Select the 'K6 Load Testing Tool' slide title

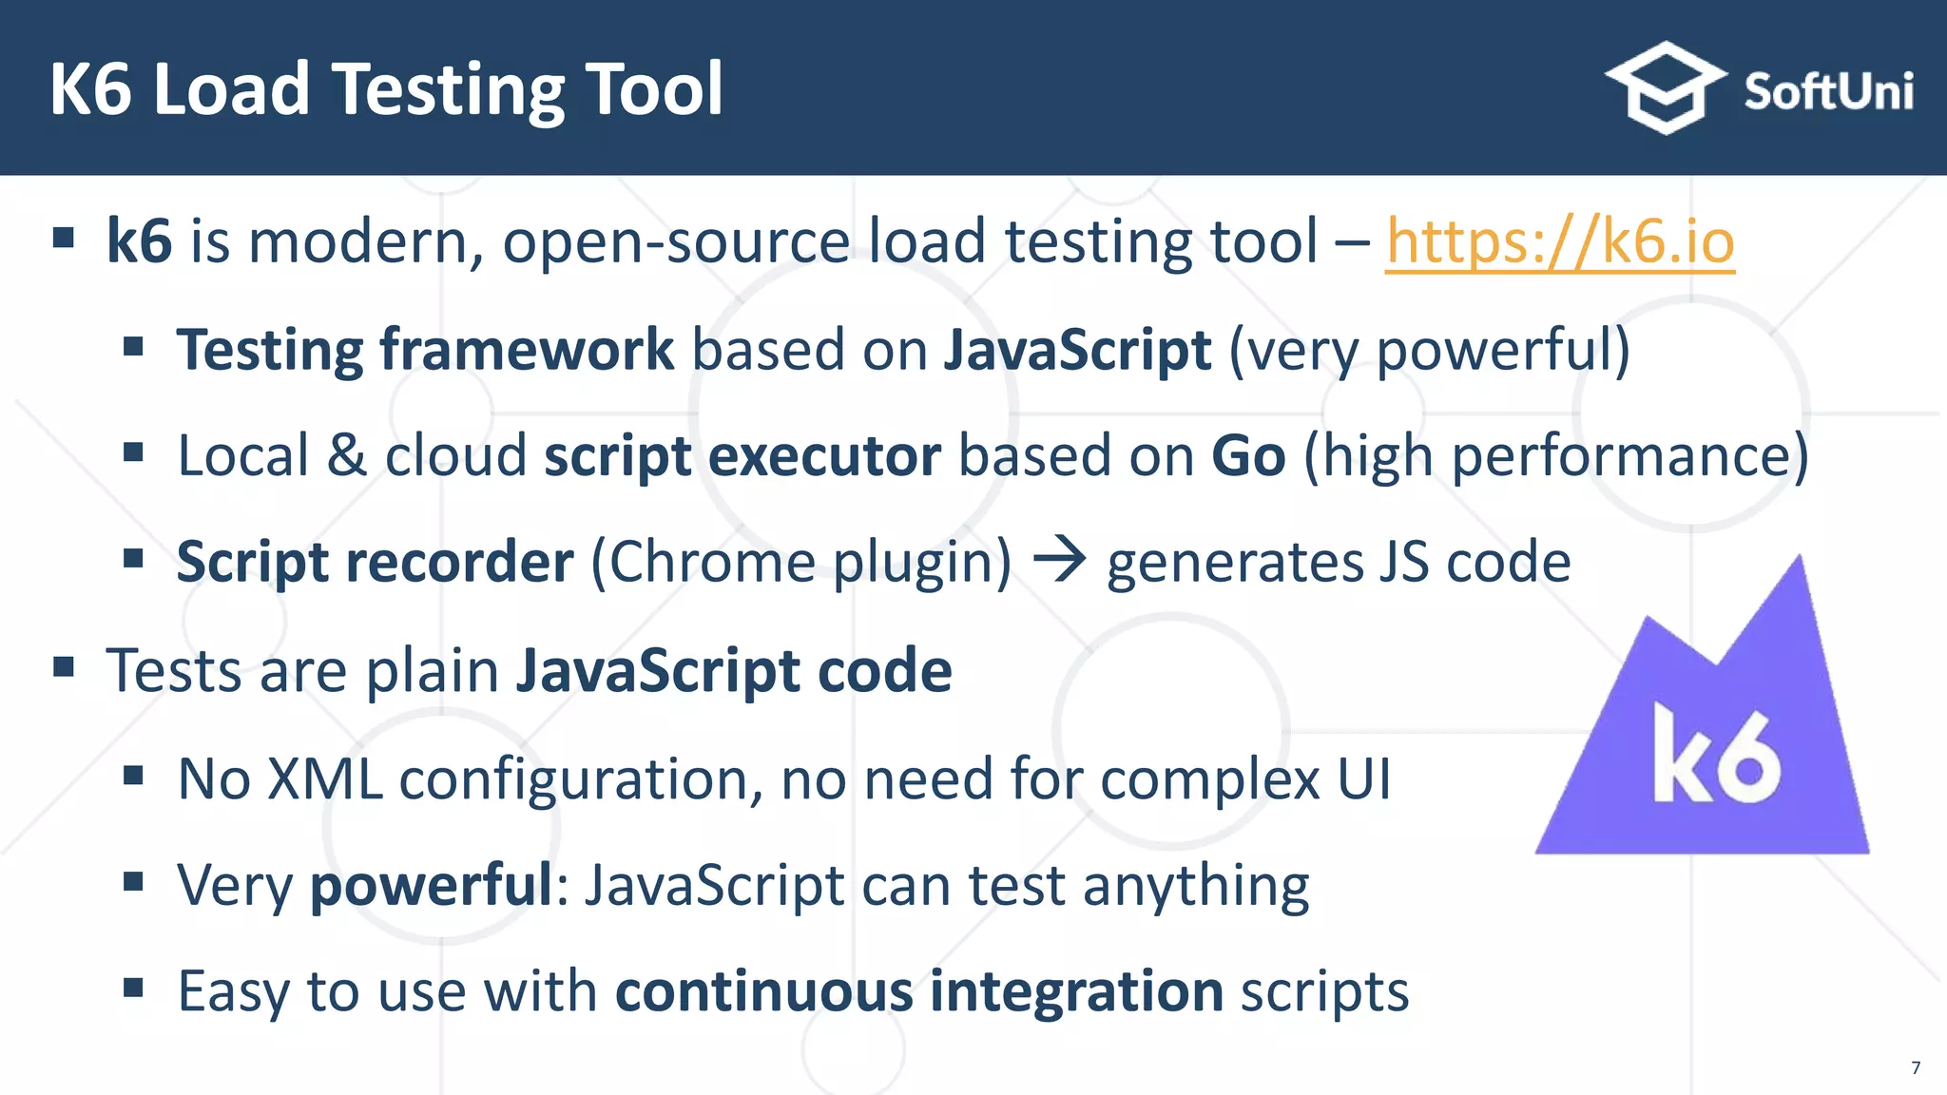pyautogui.click(x=386, y=89)
